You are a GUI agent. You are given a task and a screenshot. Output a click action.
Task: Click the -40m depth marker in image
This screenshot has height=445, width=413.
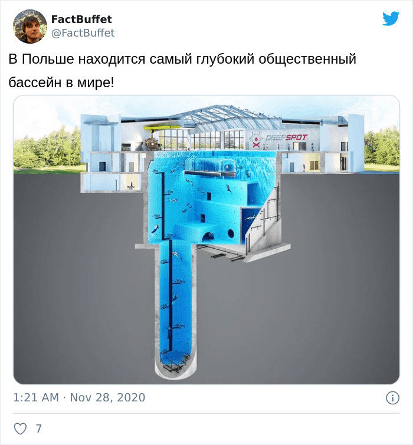coord(179,326)
